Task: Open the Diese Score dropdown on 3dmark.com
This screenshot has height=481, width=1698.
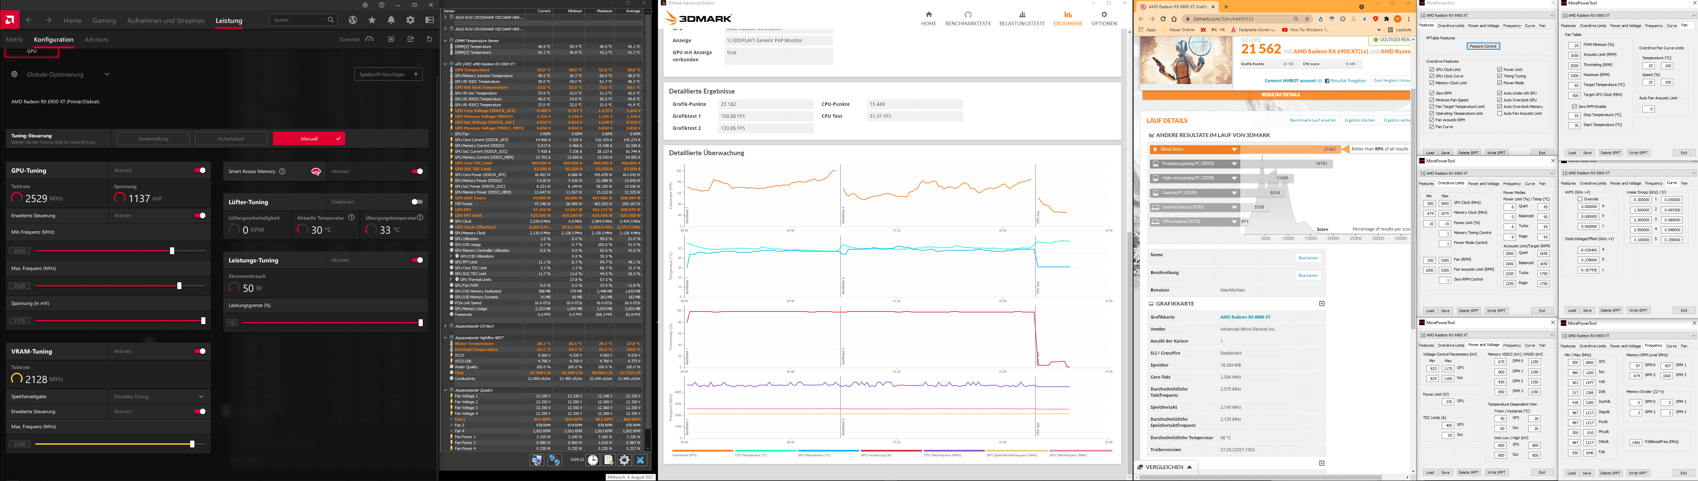Action: 1235,150
